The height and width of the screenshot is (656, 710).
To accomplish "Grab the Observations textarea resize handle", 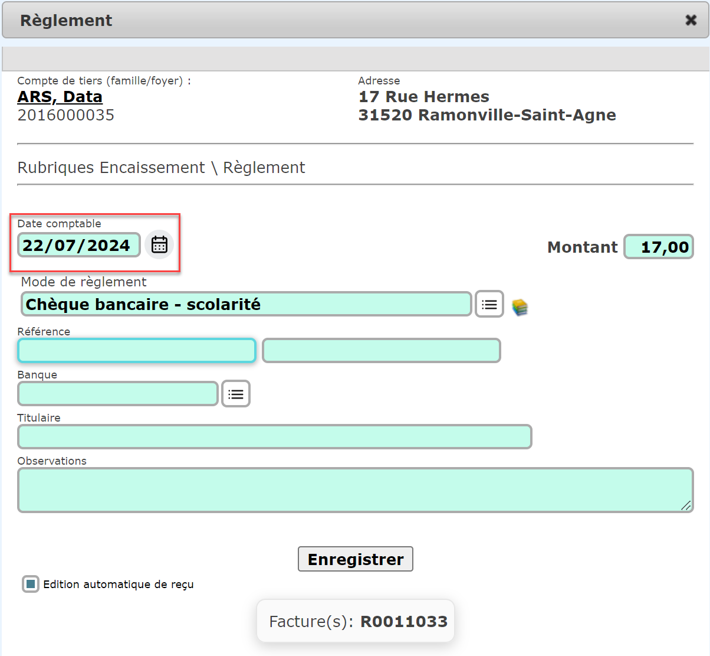I will 686,505.
